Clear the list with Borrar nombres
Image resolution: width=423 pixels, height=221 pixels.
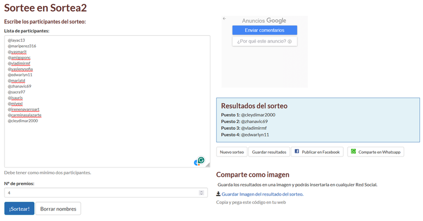click(58, 208)
